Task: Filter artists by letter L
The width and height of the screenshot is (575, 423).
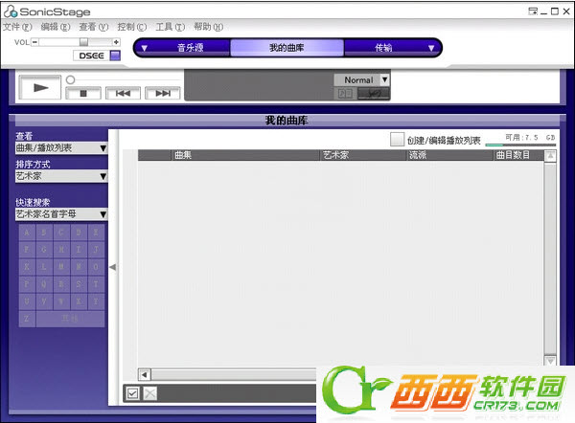Action: pos(44,267)
